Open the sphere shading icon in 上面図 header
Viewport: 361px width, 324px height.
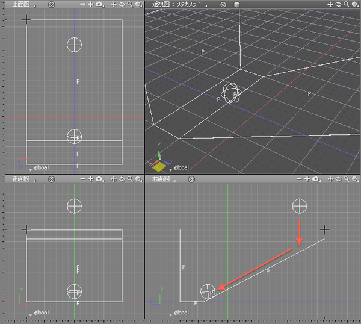tap(138, 4)
